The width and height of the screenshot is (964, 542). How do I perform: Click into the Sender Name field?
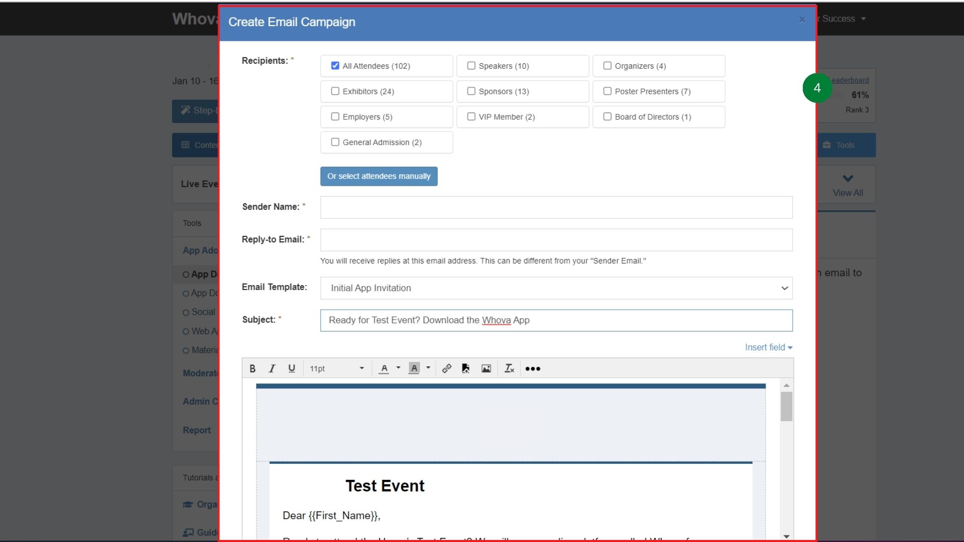point(556,207)
